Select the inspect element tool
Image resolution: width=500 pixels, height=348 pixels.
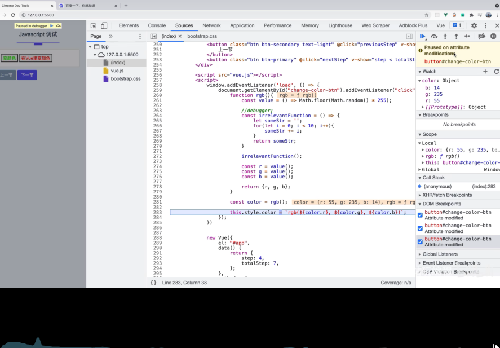(x=94, y=26)
